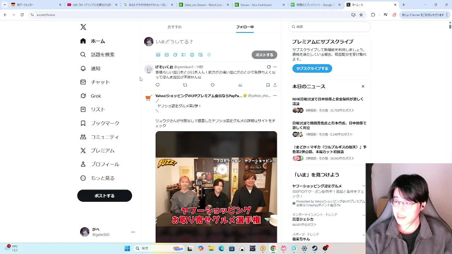Share the げそいくお post

point(275,85)
